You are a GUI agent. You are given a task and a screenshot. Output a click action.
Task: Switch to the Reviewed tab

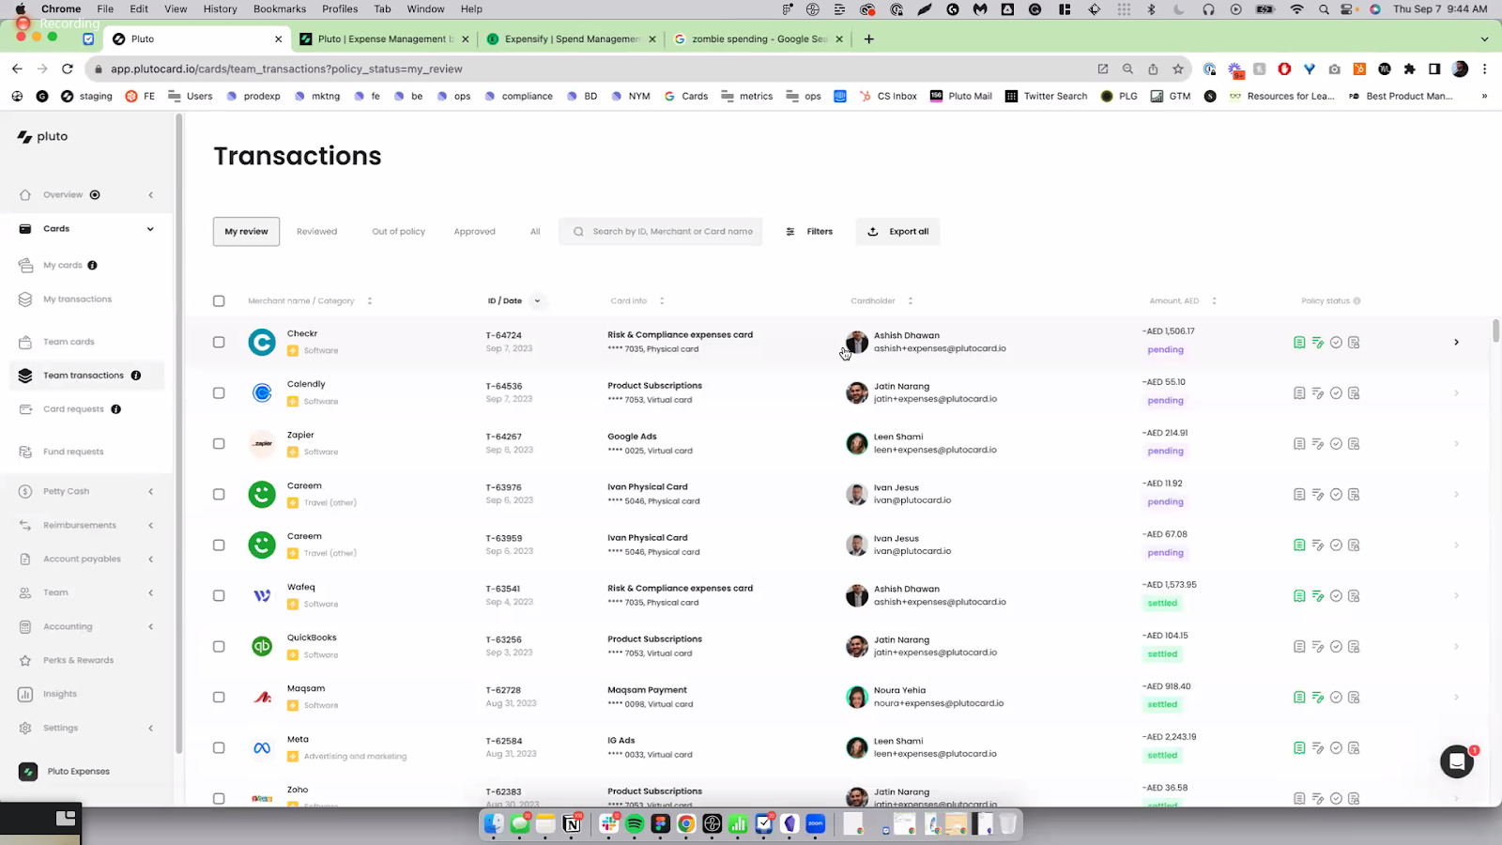pyautogui.click(x=316, y=232)
